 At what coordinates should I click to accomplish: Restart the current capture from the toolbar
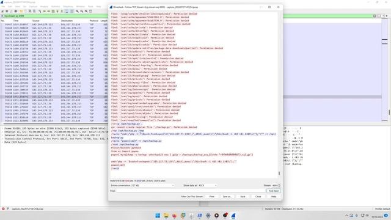click(x=11, y=11)
